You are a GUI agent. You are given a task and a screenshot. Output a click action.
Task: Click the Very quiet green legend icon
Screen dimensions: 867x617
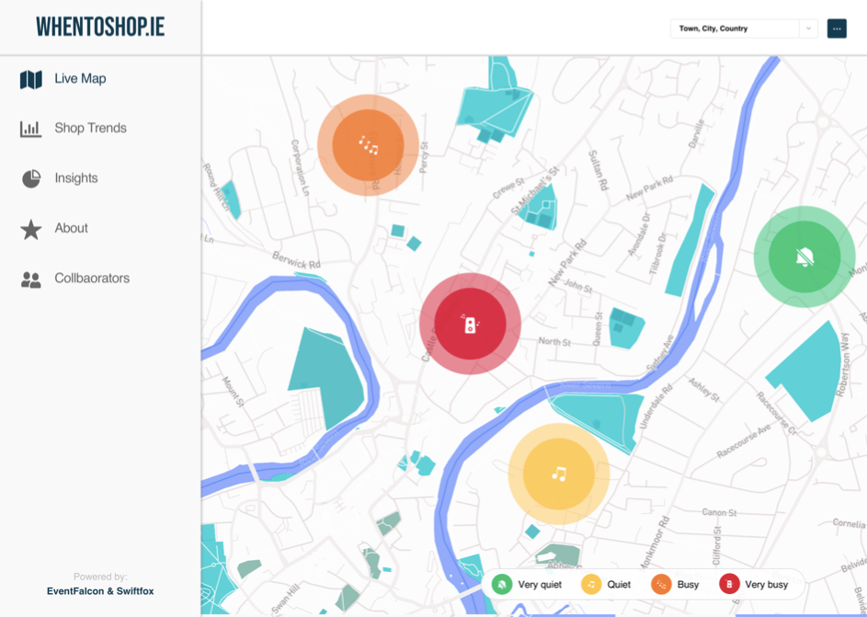point(502,585)
